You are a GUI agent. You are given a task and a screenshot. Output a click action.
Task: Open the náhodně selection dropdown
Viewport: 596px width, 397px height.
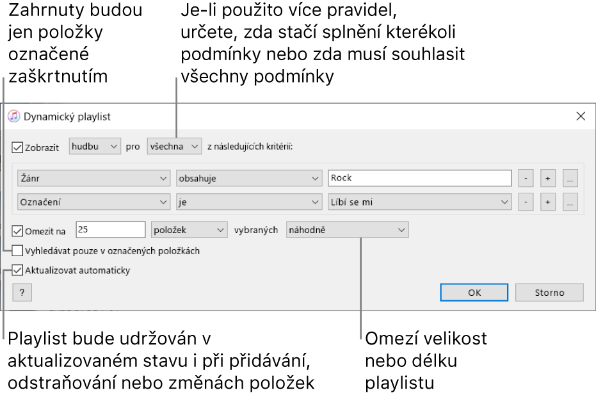(347, 230)
